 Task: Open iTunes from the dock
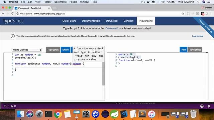coord(151,114)
